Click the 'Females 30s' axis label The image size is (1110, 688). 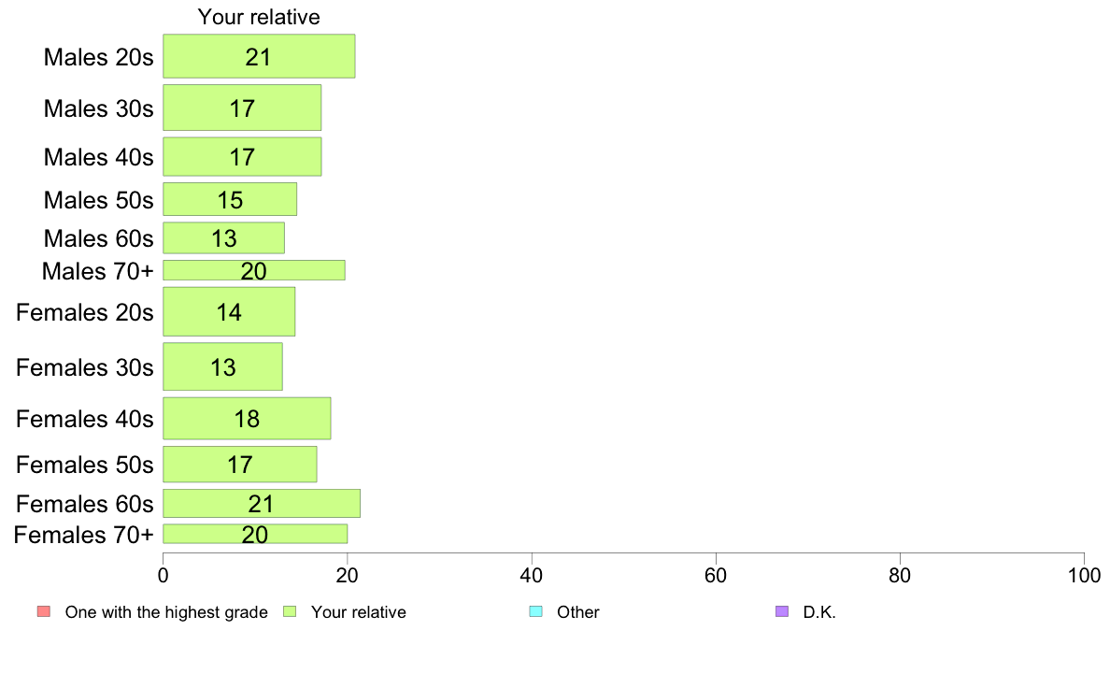(85, 367)
